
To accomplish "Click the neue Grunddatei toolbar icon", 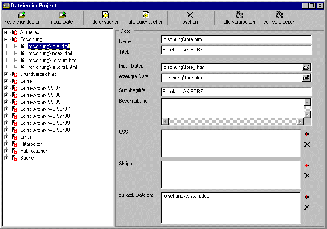I will 22,15.
